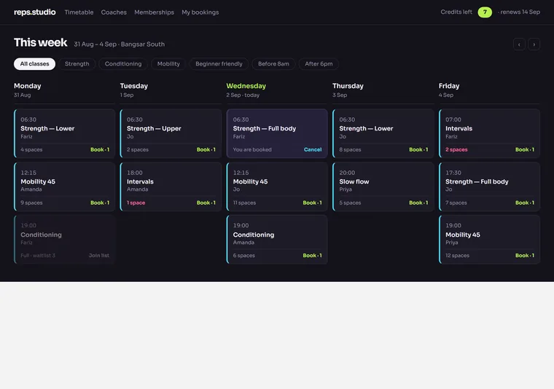Viewport: 554px width, 389px height.
Task: Select the All classes filter
Action: (35, 64)
